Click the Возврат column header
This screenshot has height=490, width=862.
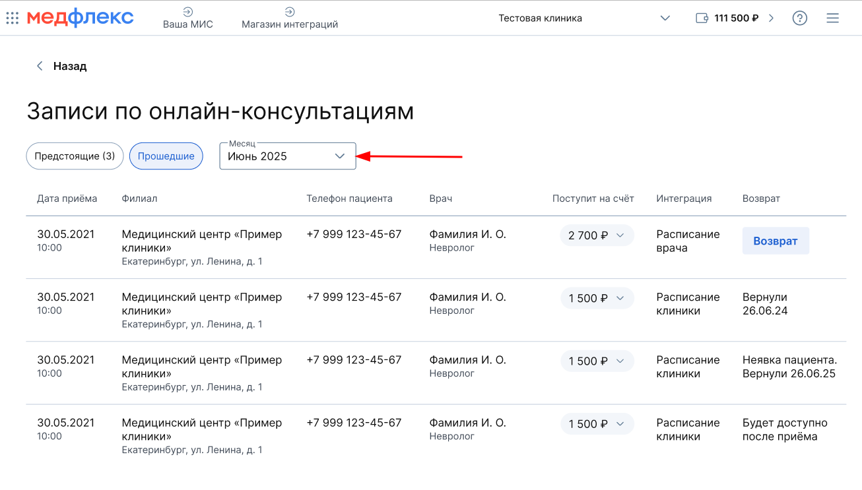pyautogui.click(x=761, y=199)
